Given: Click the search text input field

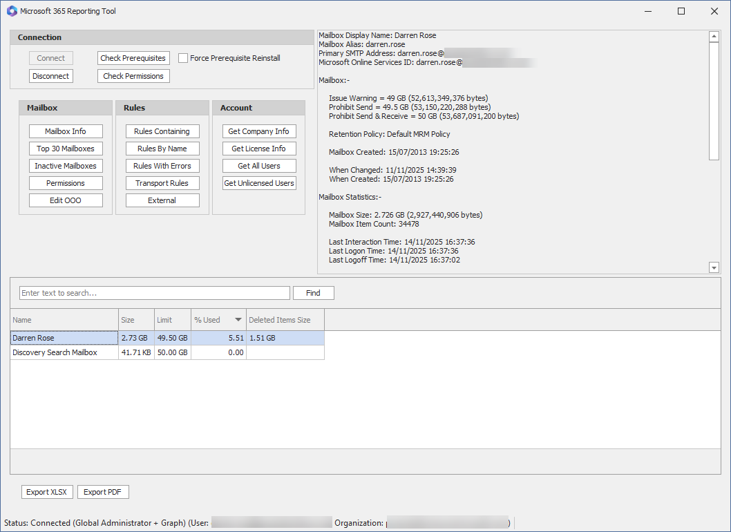Looking at the screenshot, I should tap(154, 293).
